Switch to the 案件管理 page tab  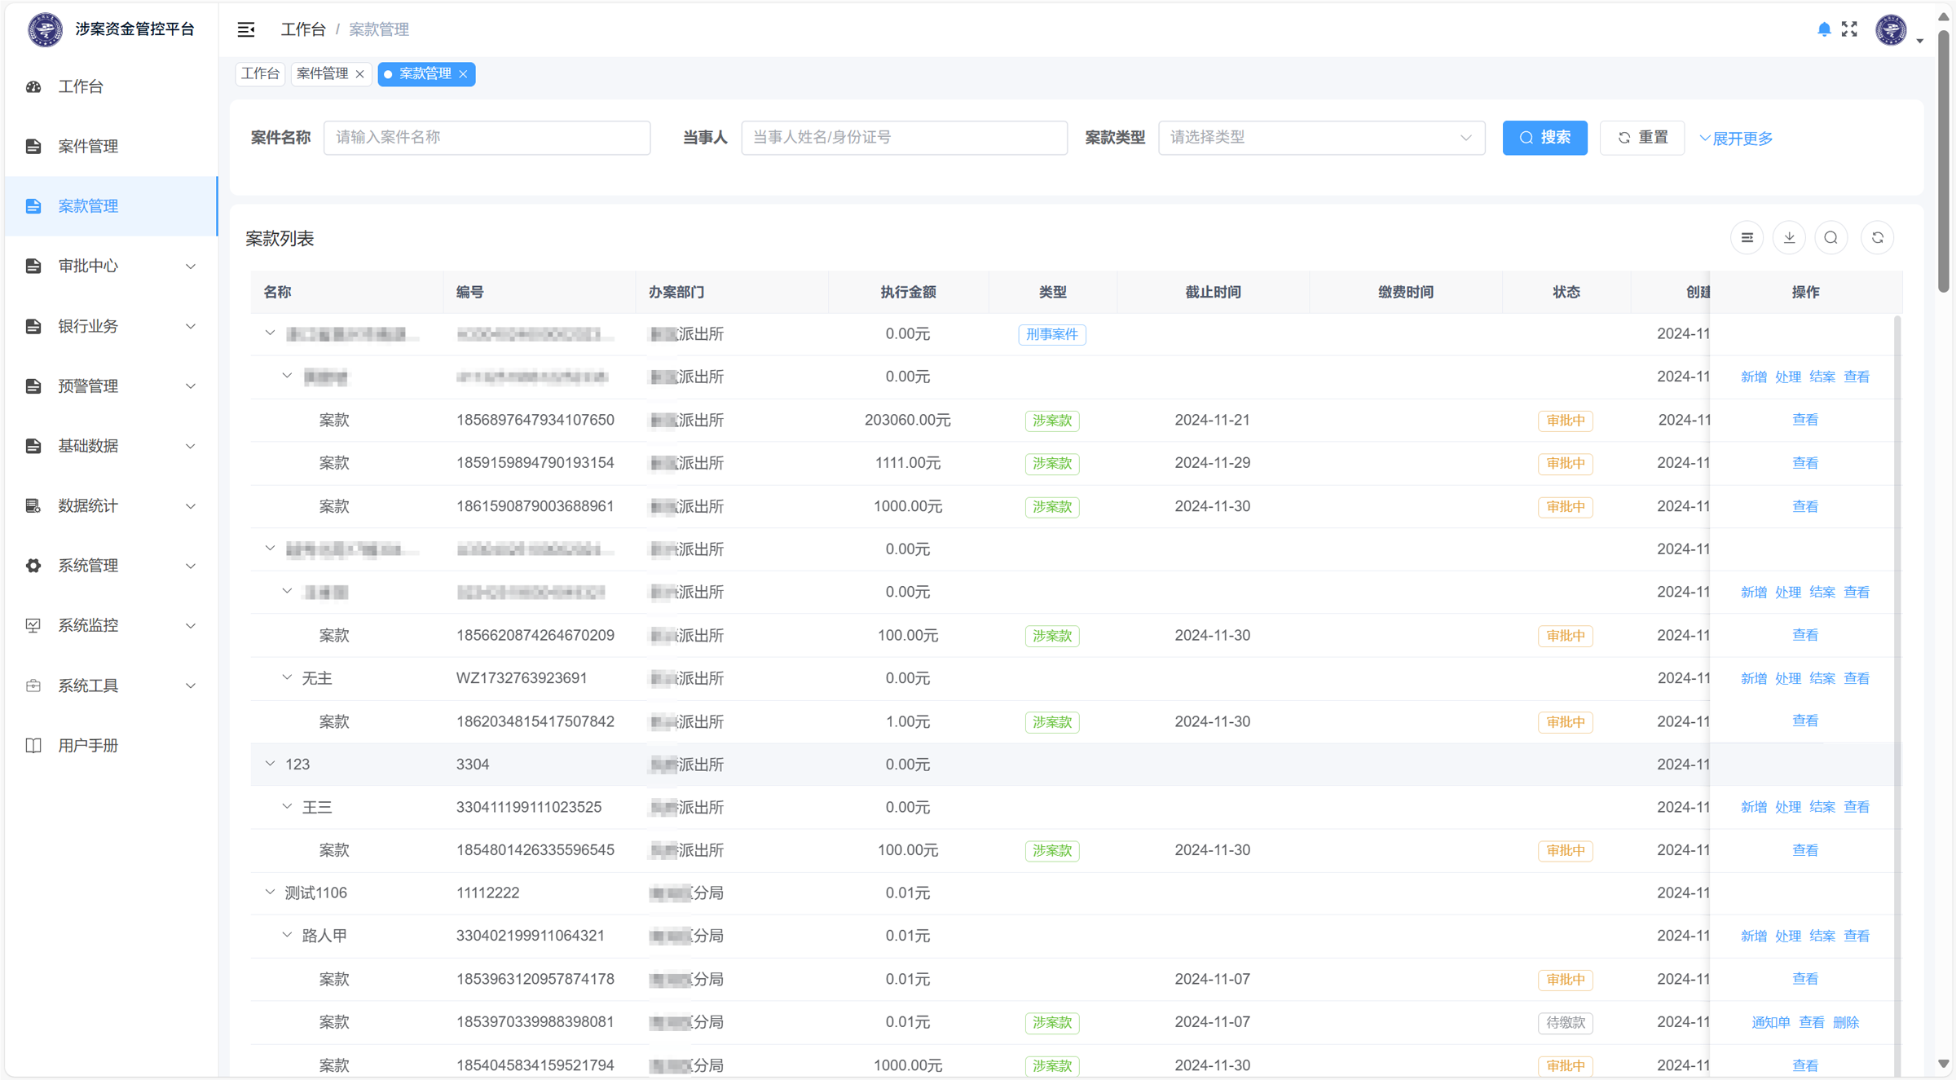point(323,74)
